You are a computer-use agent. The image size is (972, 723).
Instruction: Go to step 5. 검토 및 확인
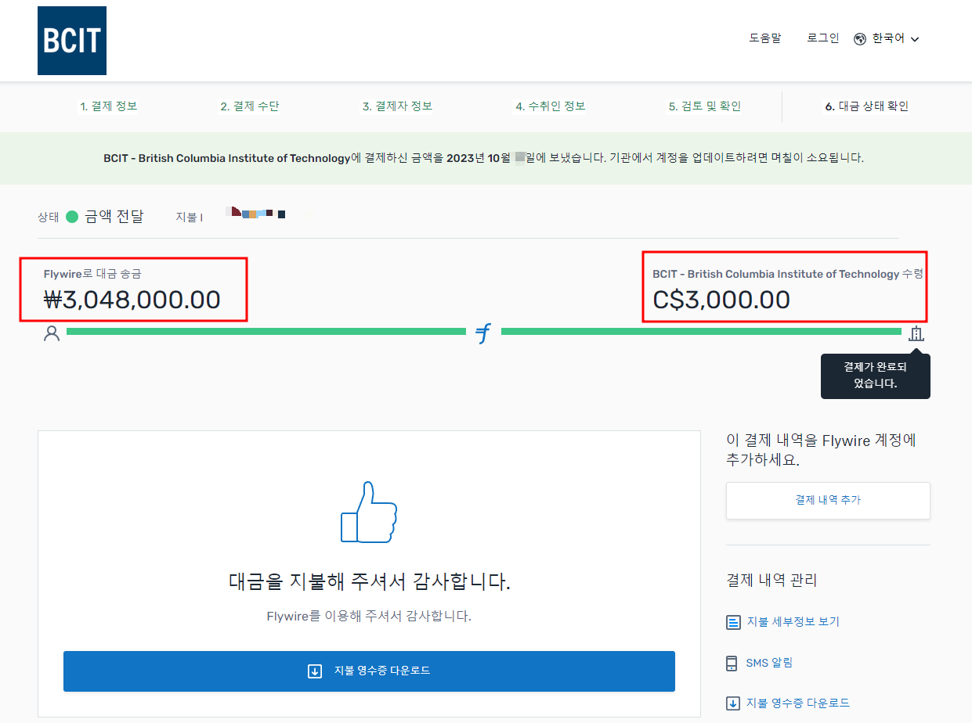click(704, 106)
